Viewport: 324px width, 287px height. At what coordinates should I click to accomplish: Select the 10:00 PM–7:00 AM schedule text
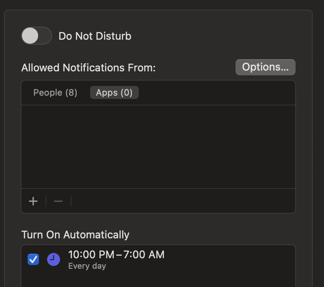click(x=116, y=255)
